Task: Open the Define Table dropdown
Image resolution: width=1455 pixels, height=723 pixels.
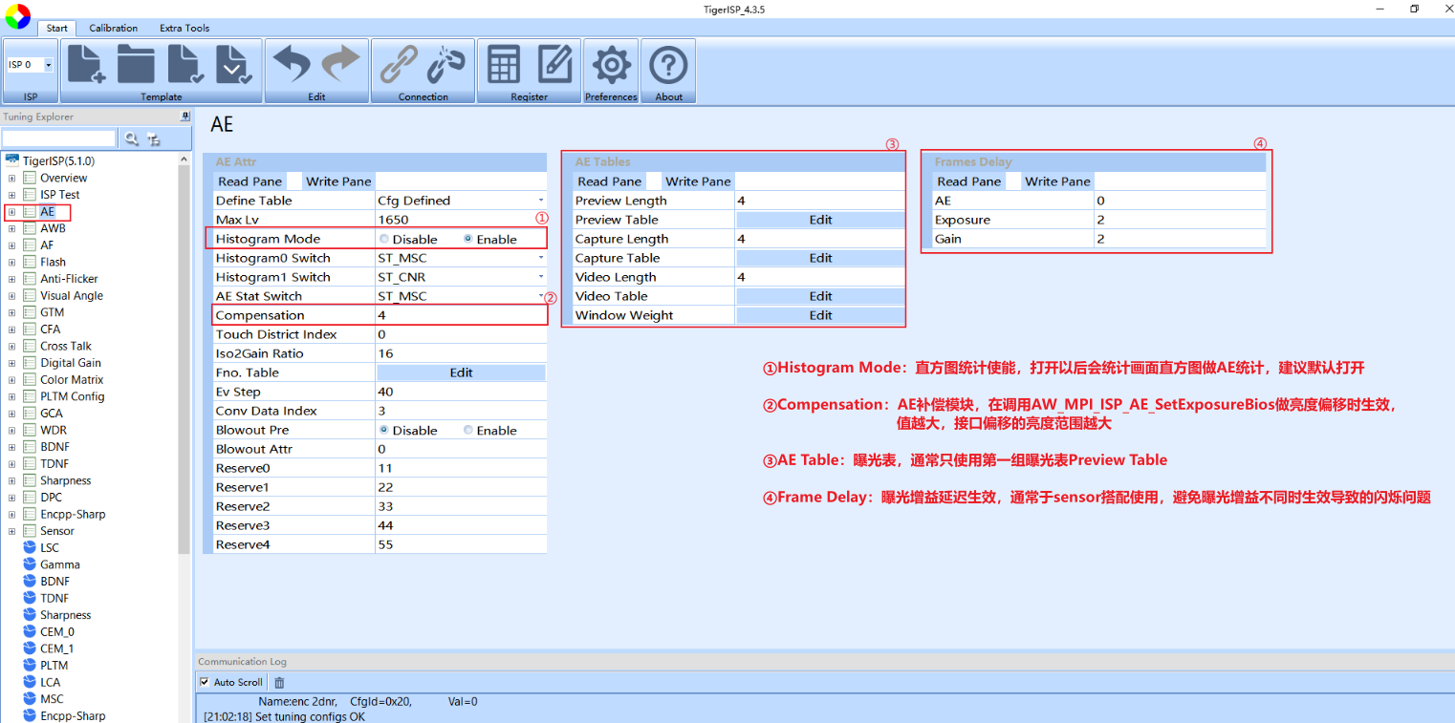Action: click(540, 201)
